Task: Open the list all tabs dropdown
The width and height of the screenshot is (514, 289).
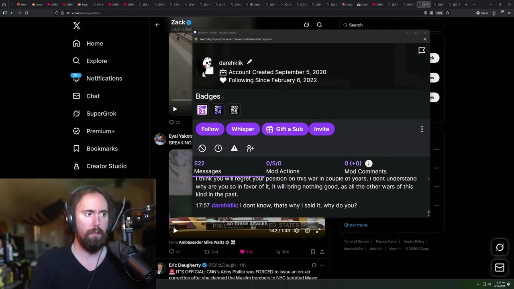Action: pos(474,4)
